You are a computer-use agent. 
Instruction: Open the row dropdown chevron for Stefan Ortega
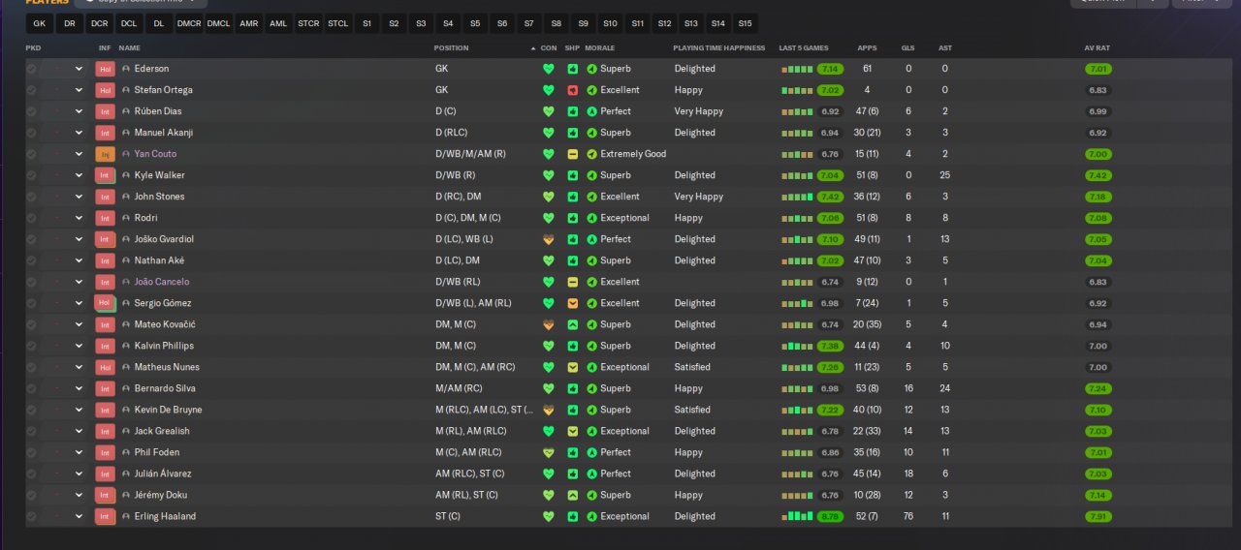click(79, 90)
